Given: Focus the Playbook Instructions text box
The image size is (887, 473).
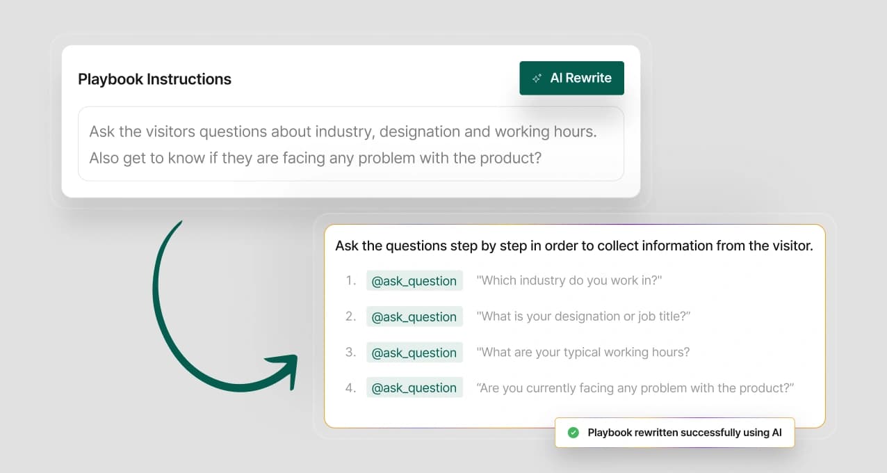Looking at the screenshot, I should [350, 144].
